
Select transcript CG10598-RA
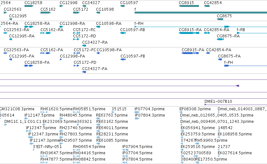[109, 24]
